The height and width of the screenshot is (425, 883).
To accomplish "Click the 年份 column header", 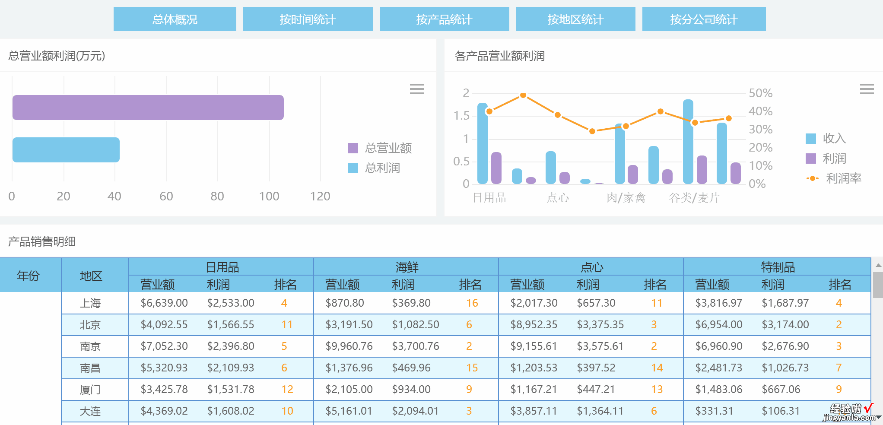I will point(29,276).
